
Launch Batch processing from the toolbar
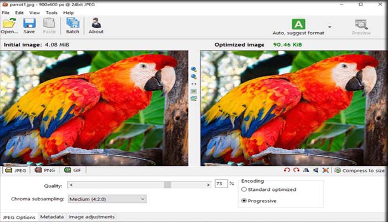point(73,23)
